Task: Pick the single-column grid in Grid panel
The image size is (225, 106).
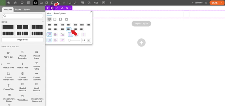Action: point(49,25)
